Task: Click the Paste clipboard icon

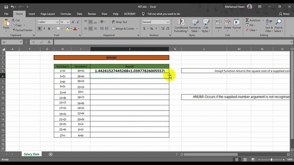Action: (x=6, y=22)
